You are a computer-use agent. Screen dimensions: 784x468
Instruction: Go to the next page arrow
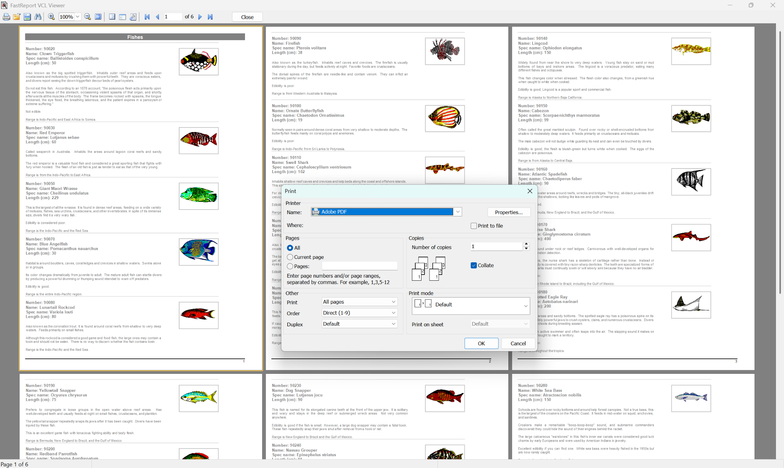click(200, 17)
